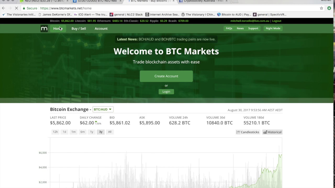Open the FAQs page
Image resolution: width=335 pixels, height=188 pixels.
click(229, 28)
